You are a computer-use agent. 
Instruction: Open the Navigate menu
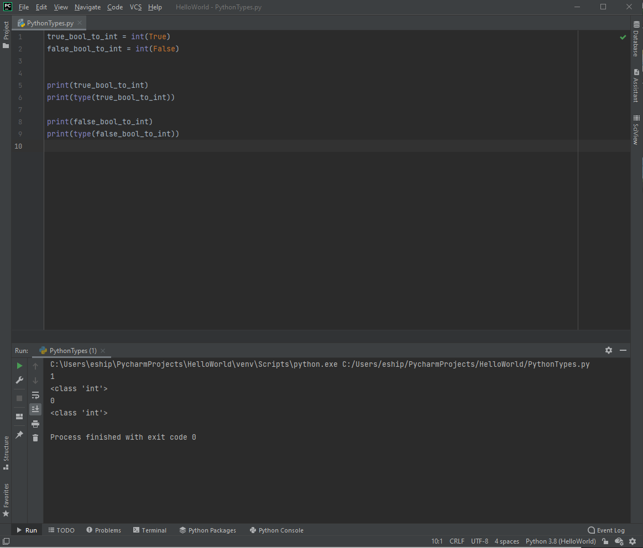[x=87, y=7]
